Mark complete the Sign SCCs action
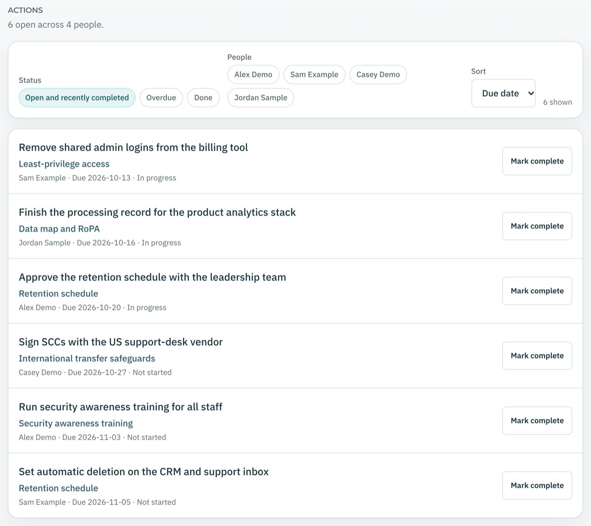This screenshot has width=591, height=526. (x=537, y=356)
